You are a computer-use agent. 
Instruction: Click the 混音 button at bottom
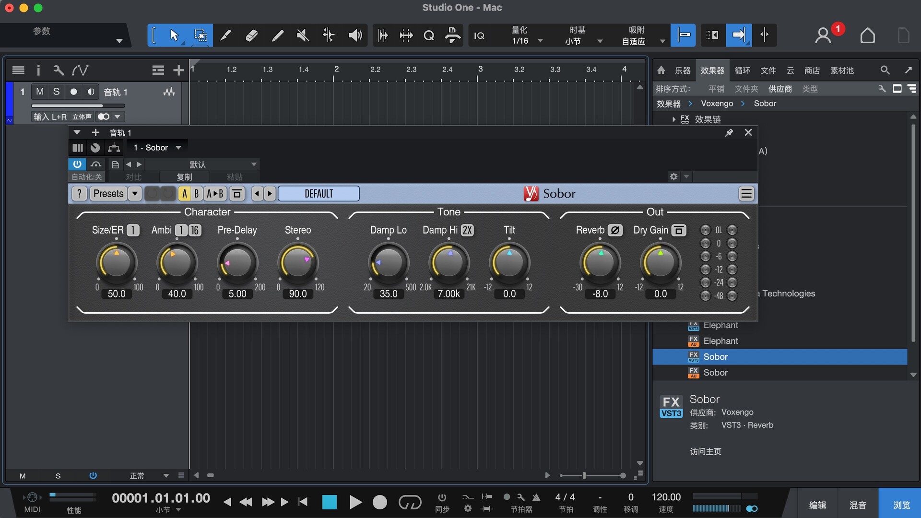pyautogui.click(x=858, y=505)
